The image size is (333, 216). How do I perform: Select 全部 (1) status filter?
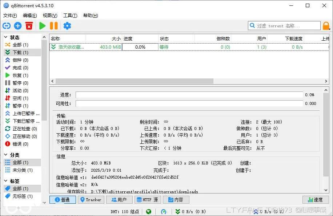tap(22, 45)
